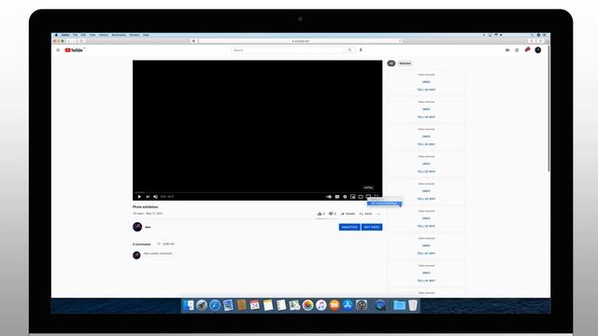This screenshot has width=598, height=336.
Task: Open the Trash in the Dock
Action: pos(413,305)
